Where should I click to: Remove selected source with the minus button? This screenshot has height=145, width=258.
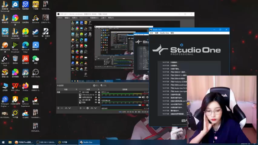pos(84,108)
